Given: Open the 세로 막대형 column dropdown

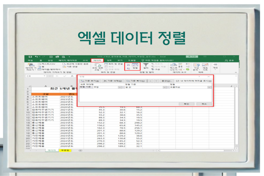Looking at the screenshot, I should tap(120, 87).
